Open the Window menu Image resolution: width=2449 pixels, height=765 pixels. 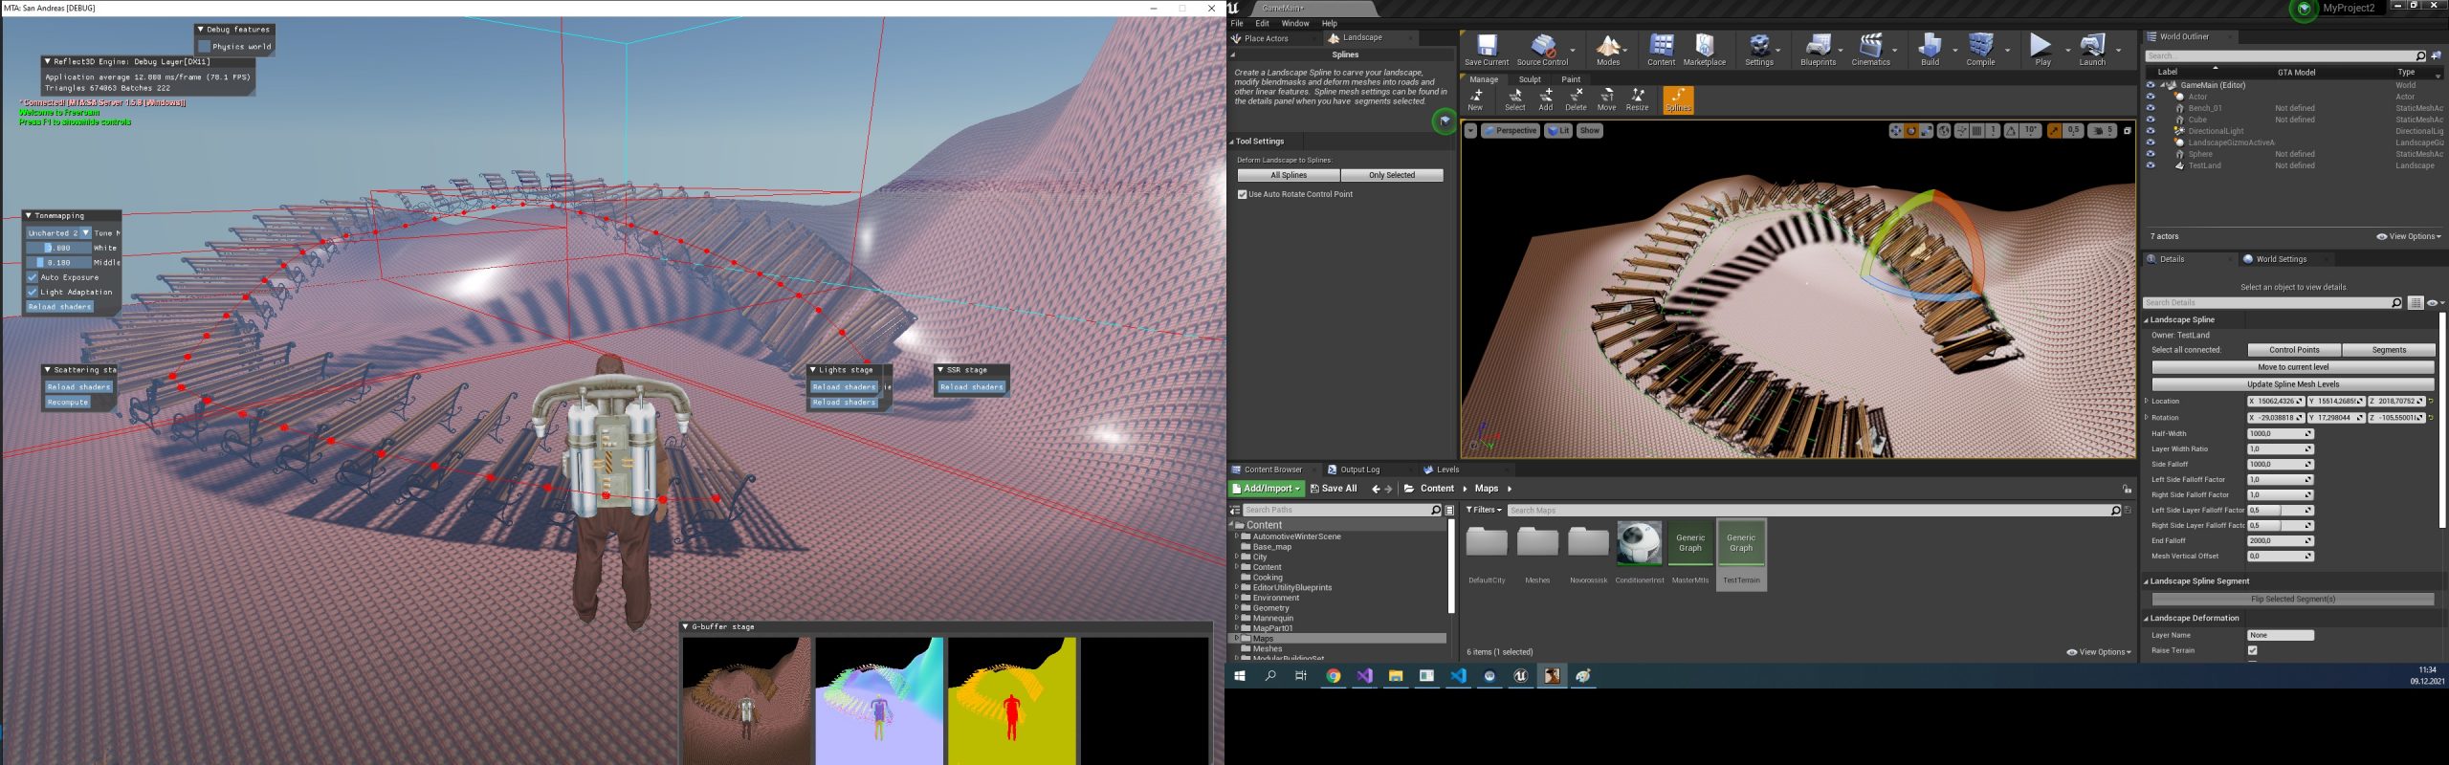1294,24
